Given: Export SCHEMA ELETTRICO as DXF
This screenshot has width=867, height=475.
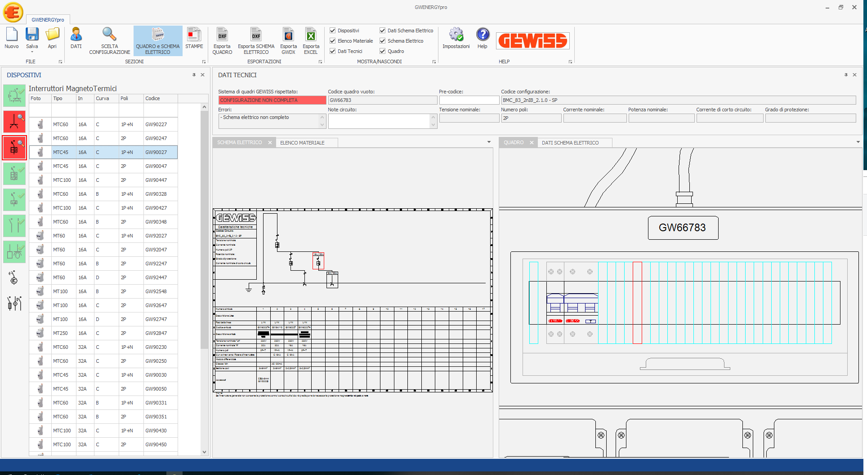Looking at the screenshot, I should tap(256, 40).
